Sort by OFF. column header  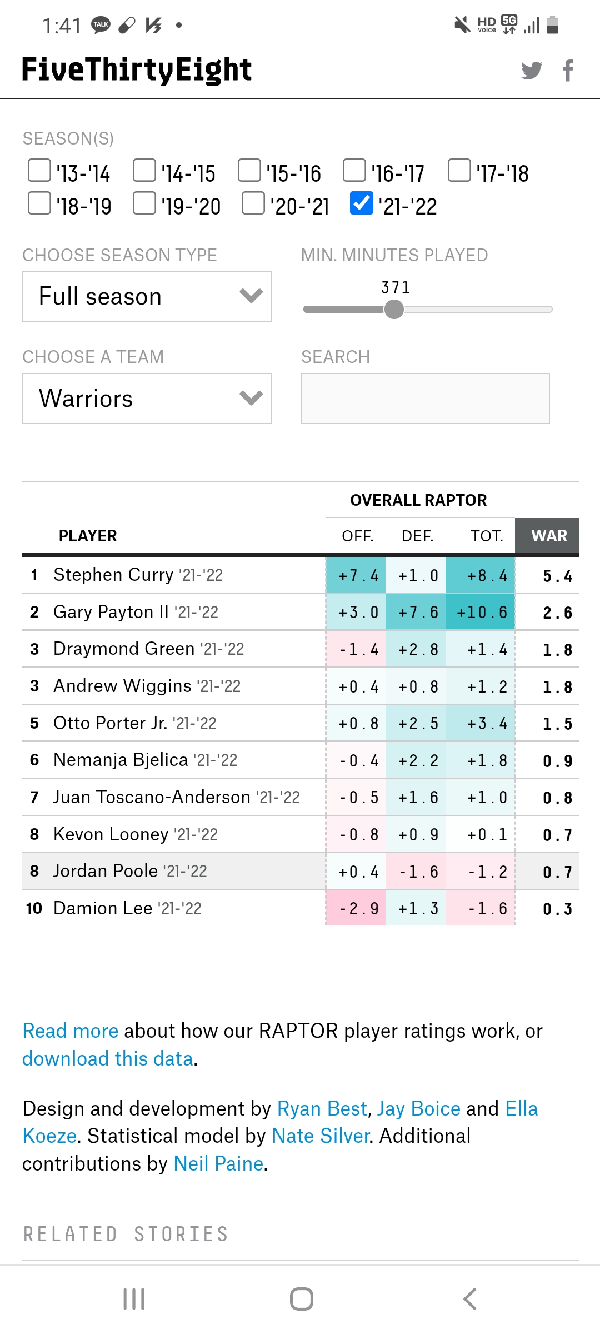357,536
